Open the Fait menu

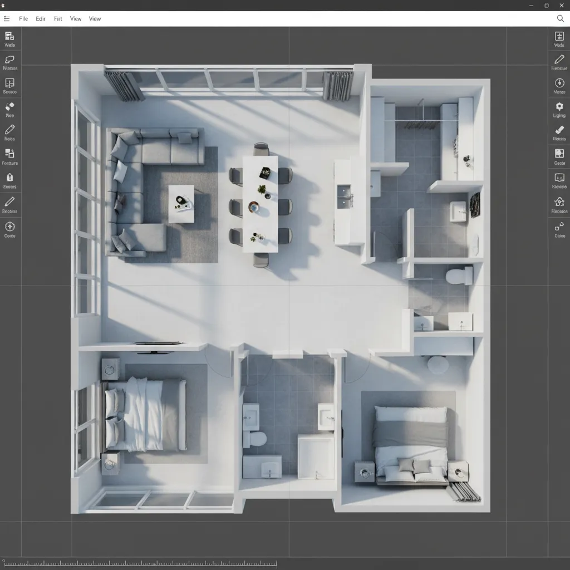[58, 18]
